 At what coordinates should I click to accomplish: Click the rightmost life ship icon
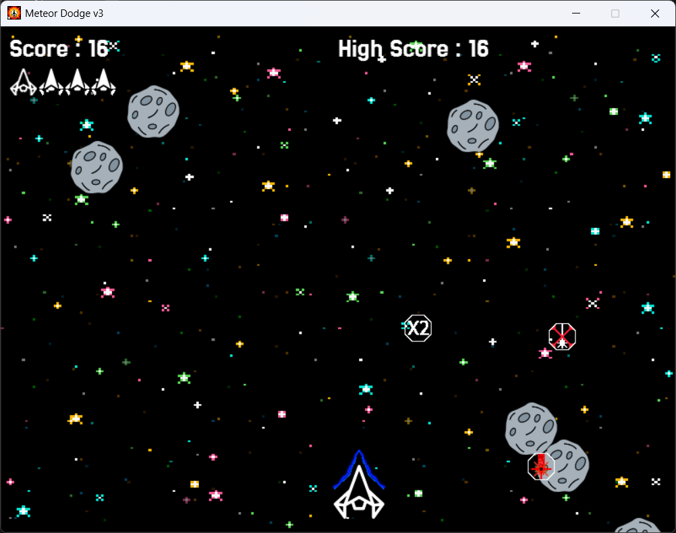(103, 82)
